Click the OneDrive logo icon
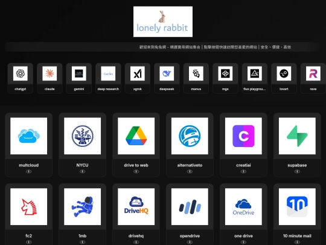This screenshot has width=326, height=245. point(243,207)
